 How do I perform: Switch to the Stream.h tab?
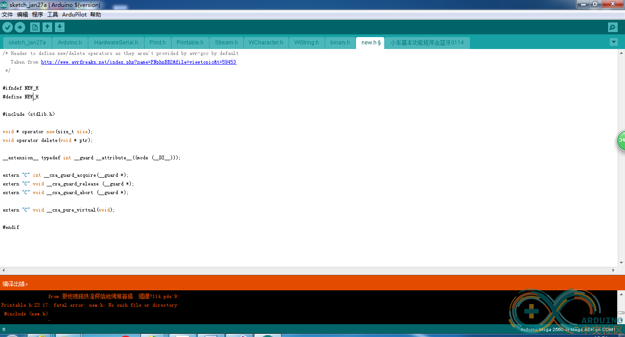click(x=226, y=43)
